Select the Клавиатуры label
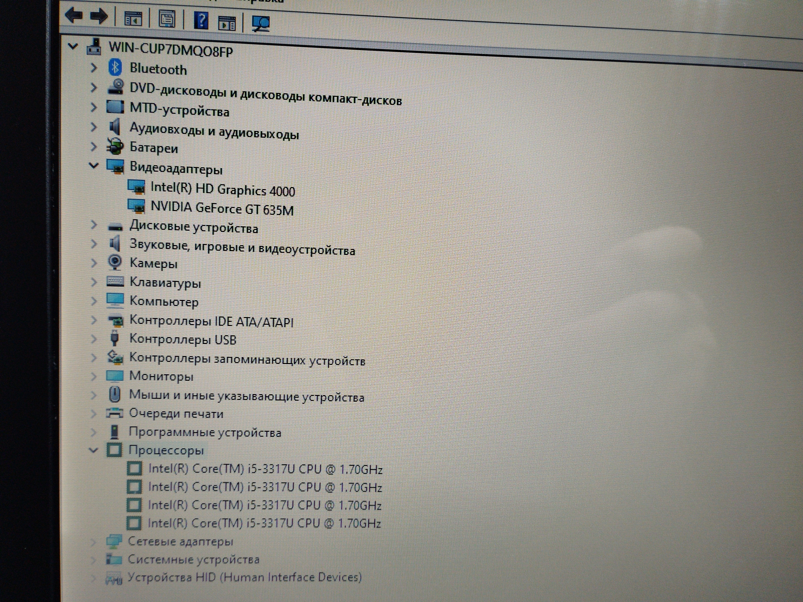This screenshot has width=803, height=602. point(165,283)
